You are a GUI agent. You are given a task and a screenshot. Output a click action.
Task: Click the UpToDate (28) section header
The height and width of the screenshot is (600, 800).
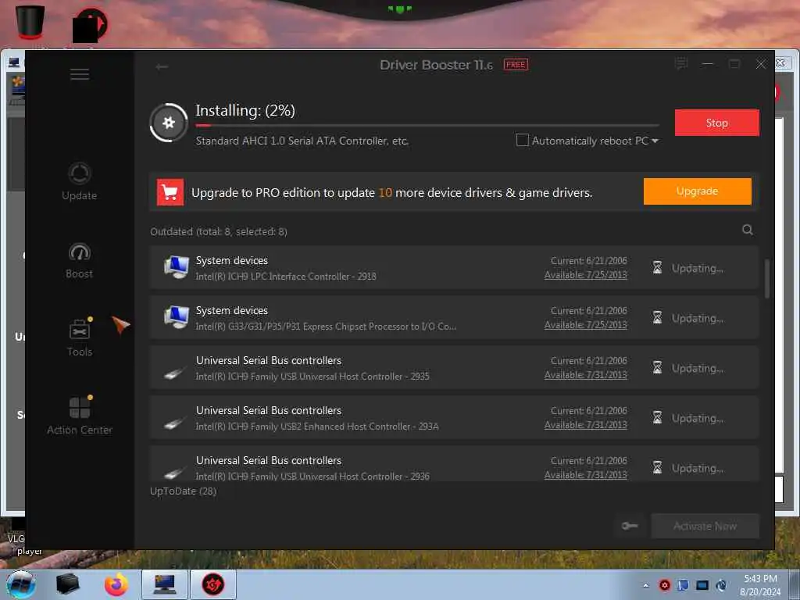[x=183, y=491]
